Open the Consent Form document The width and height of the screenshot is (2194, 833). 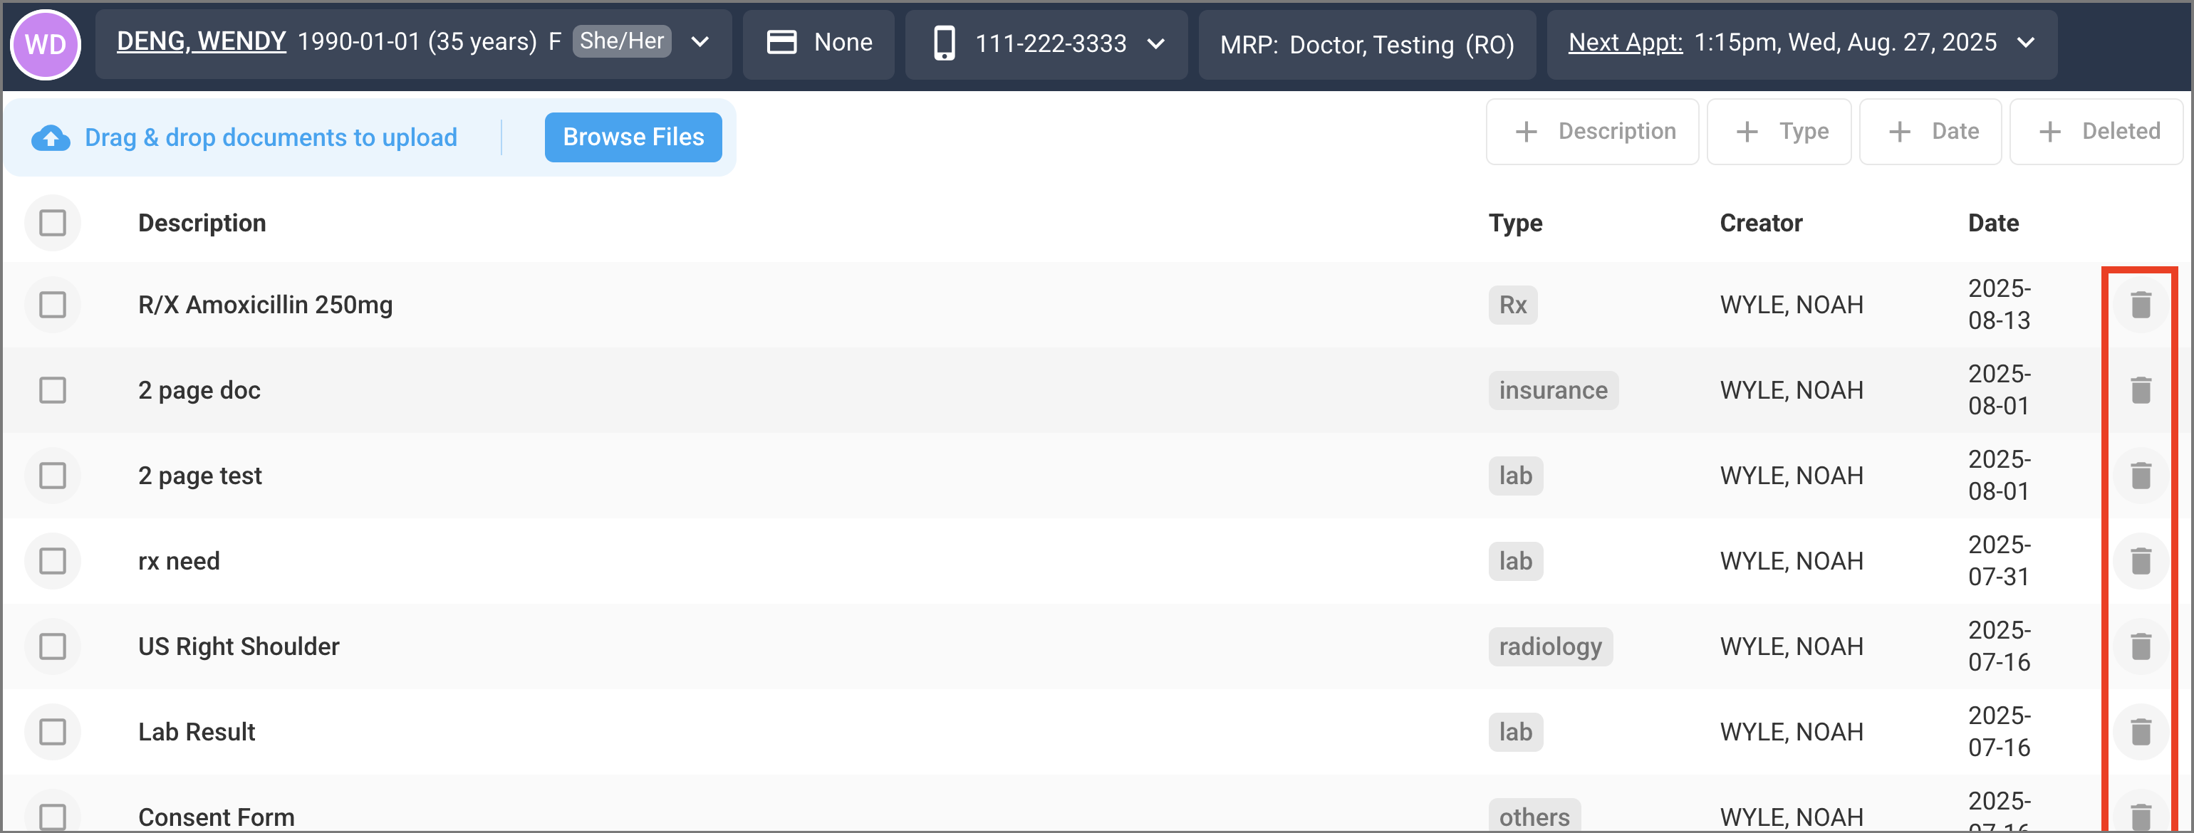(x=217, y=817)
